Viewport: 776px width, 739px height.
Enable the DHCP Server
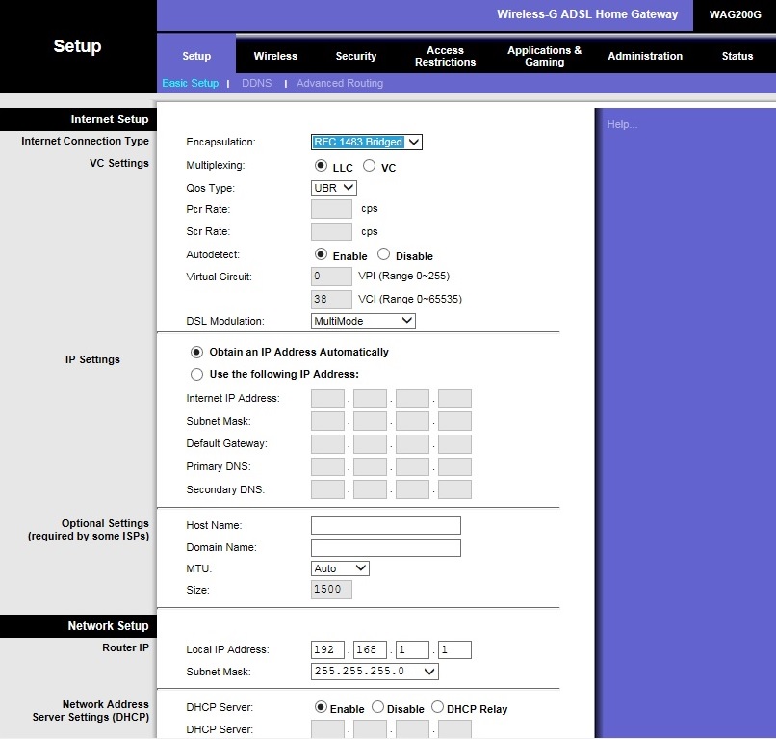[321, 707]
